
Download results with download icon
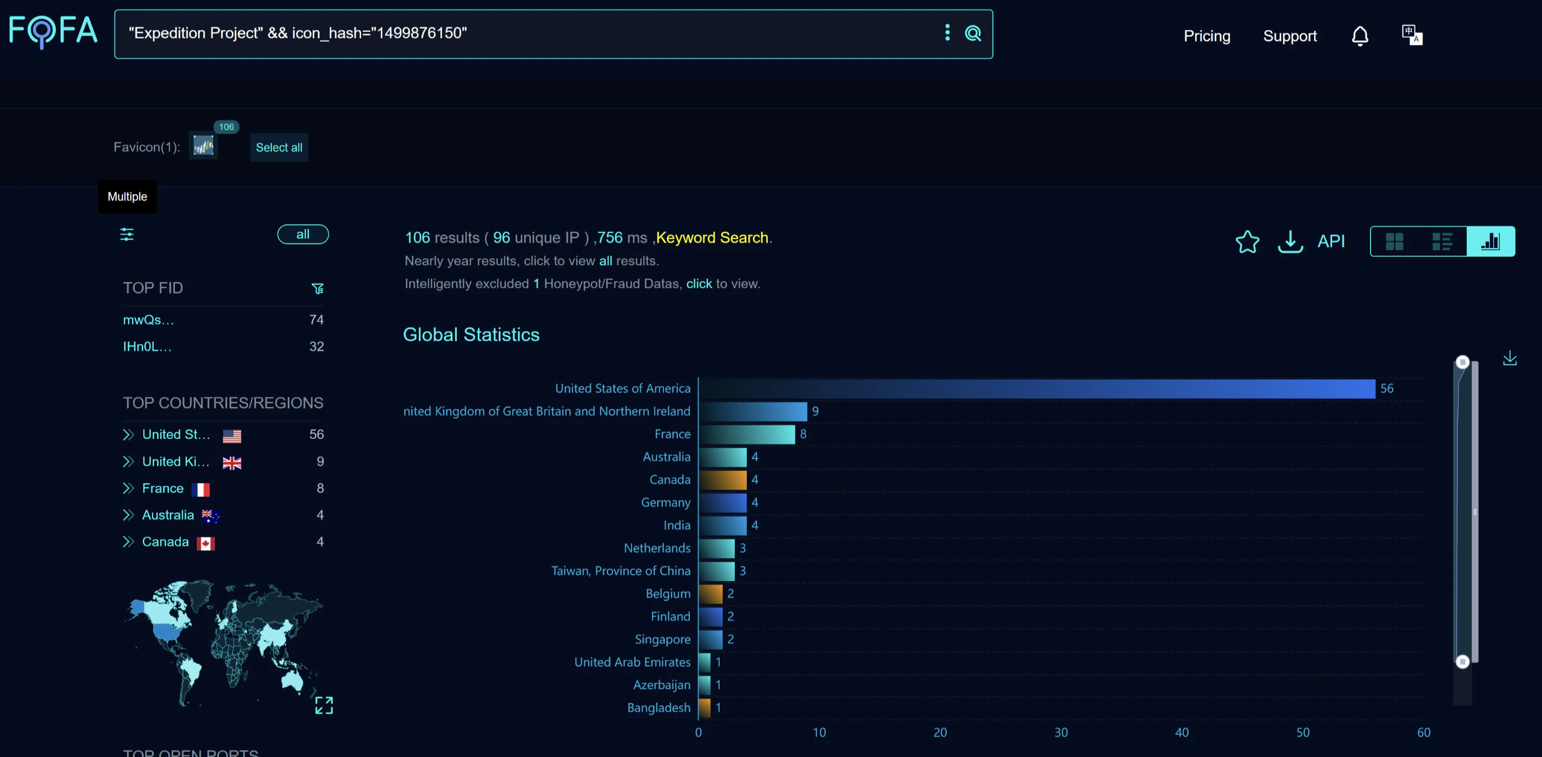point(1290,242)
